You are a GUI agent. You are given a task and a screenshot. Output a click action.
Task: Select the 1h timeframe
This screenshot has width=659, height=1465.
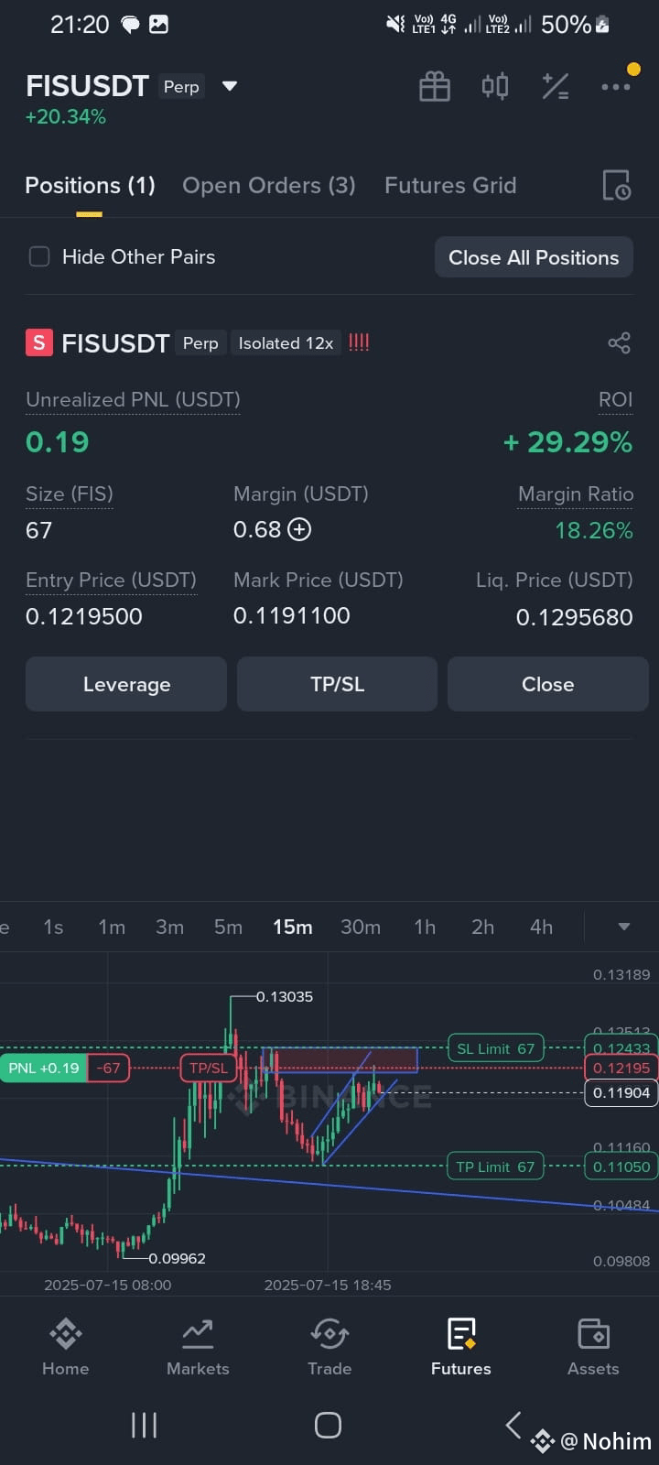[x=425, y=927]
